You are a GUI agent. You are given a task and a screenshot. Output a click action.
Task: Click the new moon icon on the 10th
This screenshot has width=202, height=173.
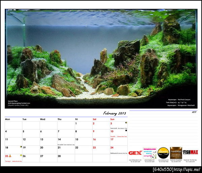pyautogui.click(x=126, y=130)
